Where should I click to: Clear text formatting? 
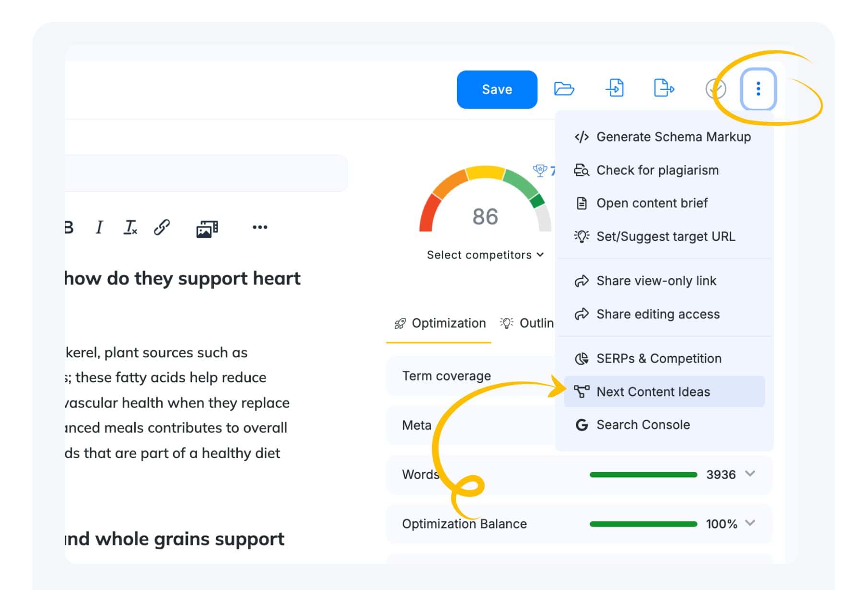tap(130, 227)
